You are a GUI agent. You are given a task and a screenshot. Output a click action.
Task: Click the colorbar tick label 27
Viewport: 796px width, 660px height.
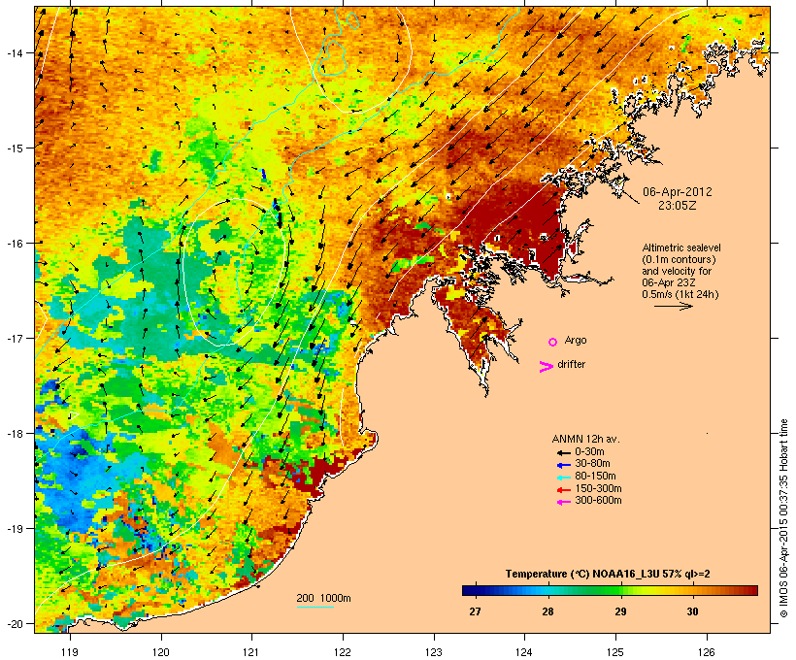(x=475, y=611)
